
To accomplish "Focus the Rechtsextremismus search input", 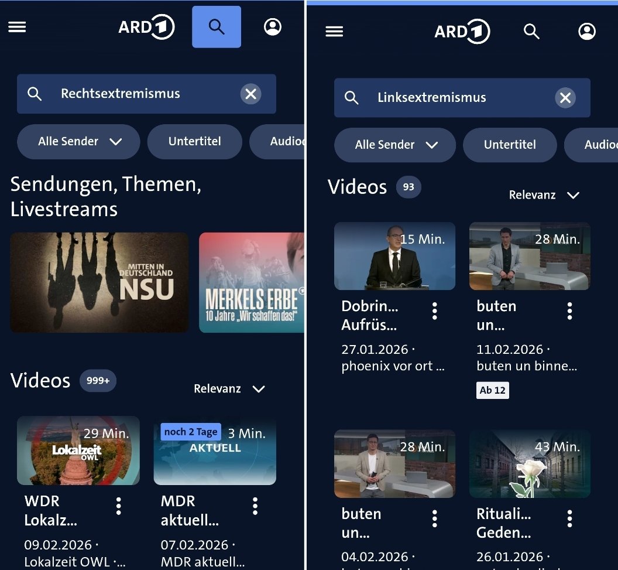I will coord(146,94).
